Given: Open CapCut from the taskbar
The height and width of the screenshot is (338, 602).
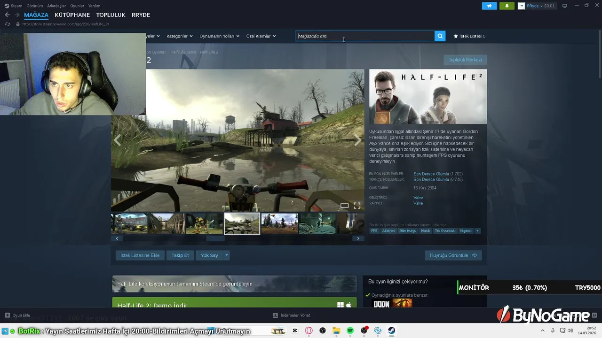Looking at the screenshot, I should [x=295, y=330].
